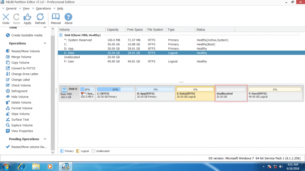Image resolution: width=305 pixels, height=171 pixels.
Task: Select Disk 0 (Basic MBR, Healthy) row
Action: click(83, 35)
